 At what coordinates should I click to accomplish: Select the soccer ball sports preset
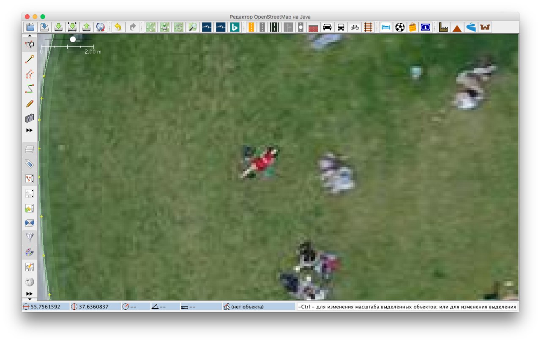click(x=399, y=27)
